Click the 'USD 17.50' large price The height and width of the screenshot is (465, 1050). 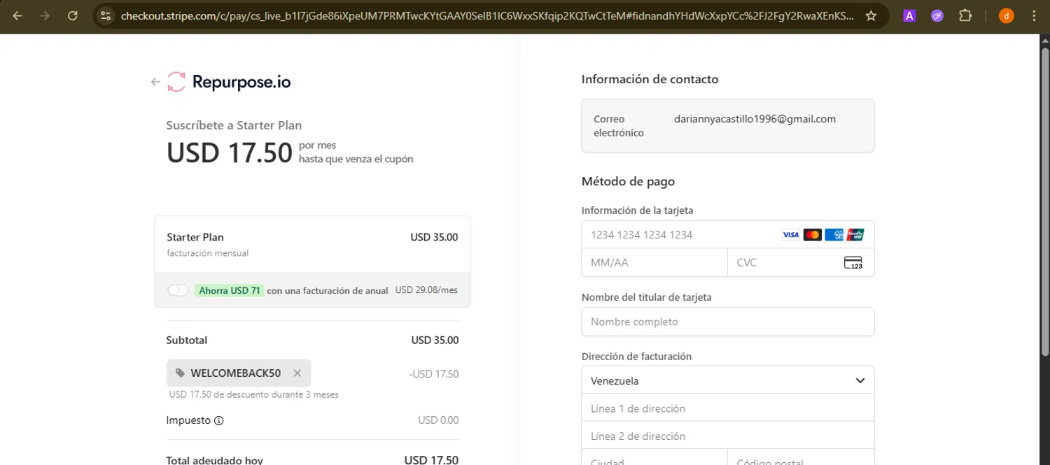229,152
